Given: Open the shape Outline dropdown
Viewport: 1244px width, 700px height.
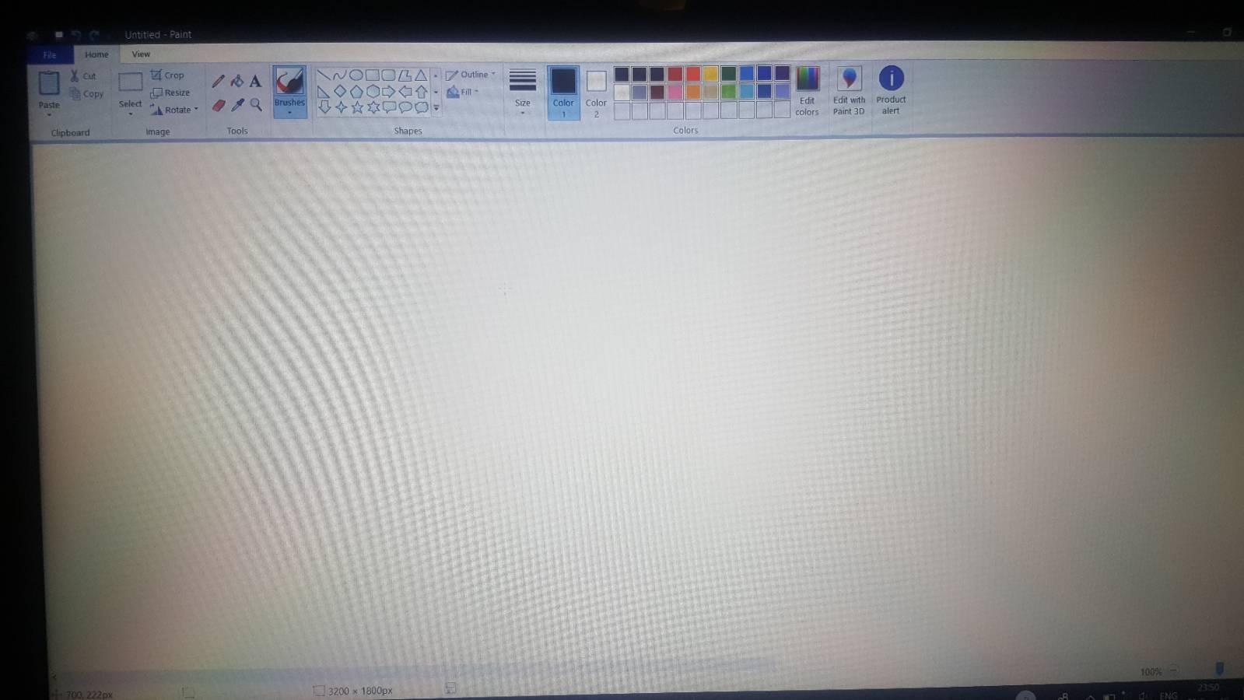Looking at the screenshot, I should pyautogui.click(x=471, y=75).
